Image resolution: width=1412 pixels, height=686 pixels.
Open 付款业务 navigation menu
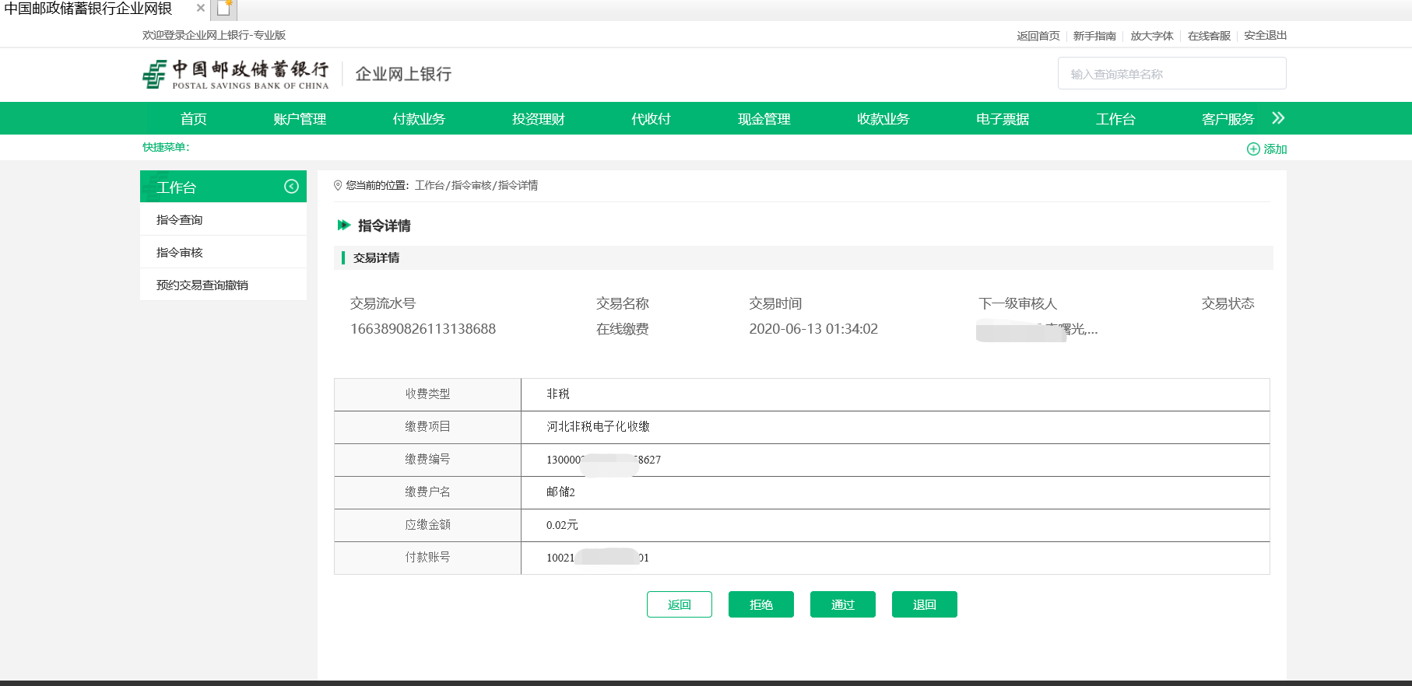[x=419, y=119]
